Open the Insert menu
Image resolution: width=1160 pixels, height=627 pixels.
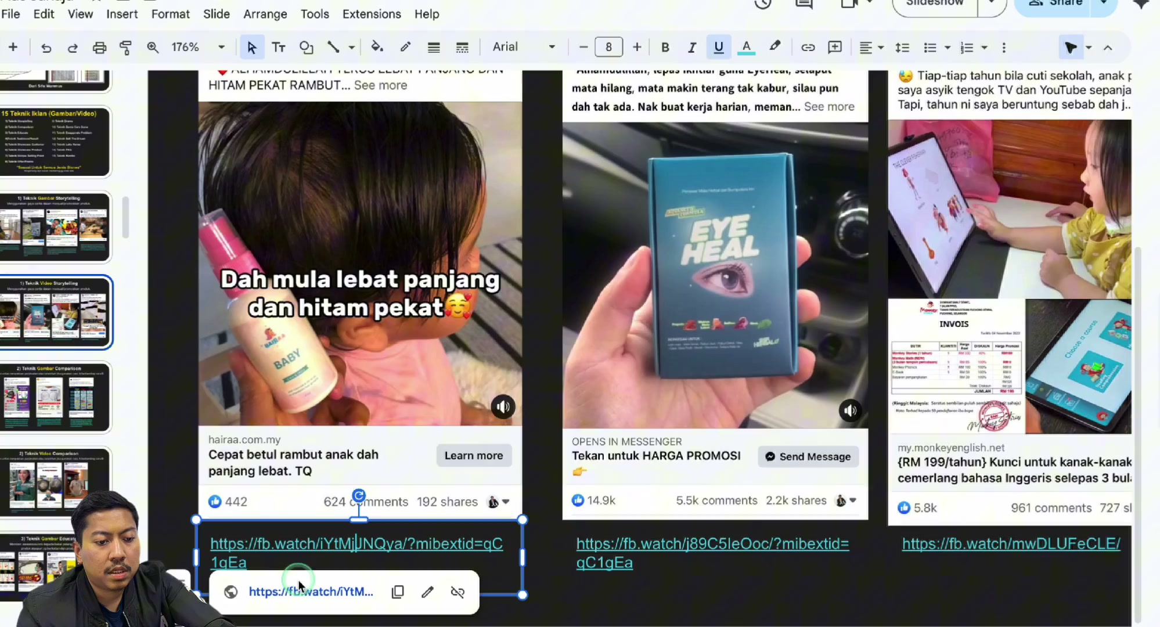click(122, 14)
